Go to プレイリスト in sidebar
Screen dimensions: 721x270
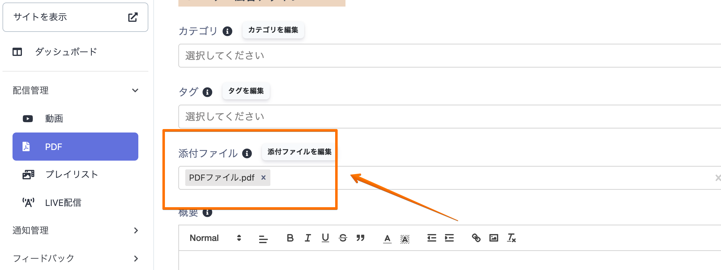(71, 174)
